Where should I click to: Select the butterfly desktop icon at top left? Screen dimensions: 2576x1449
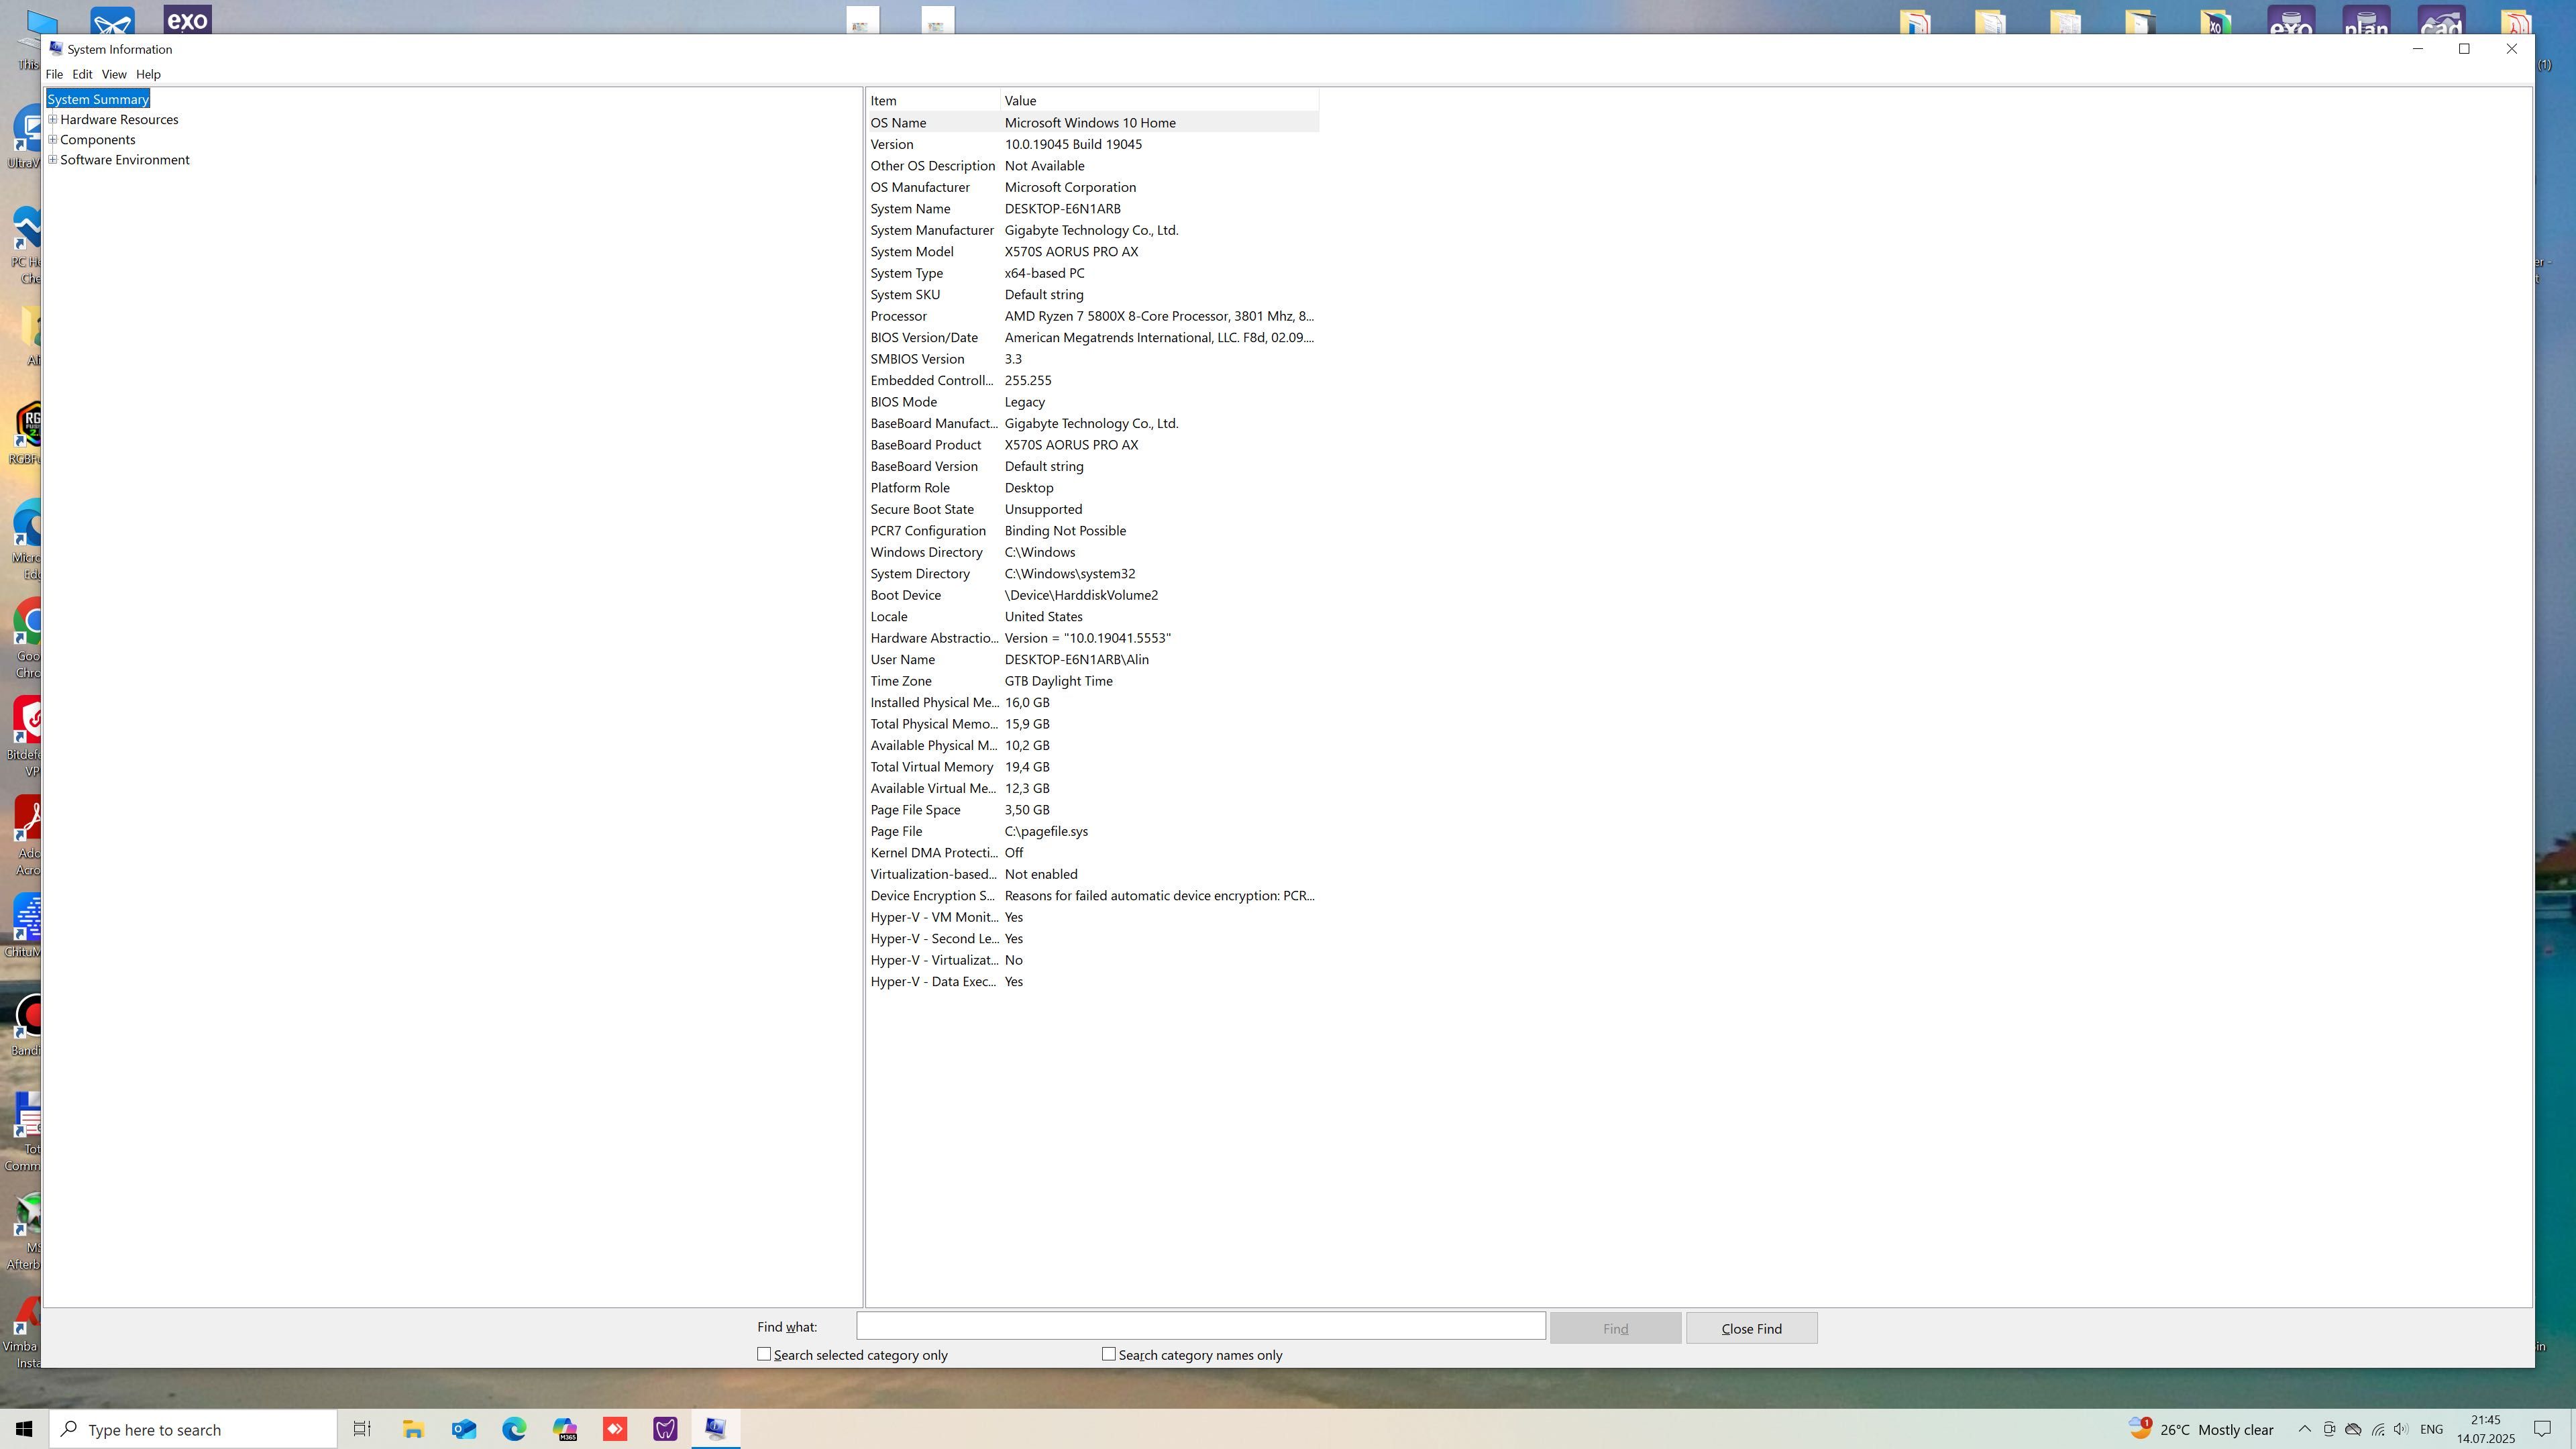(112, 20)
